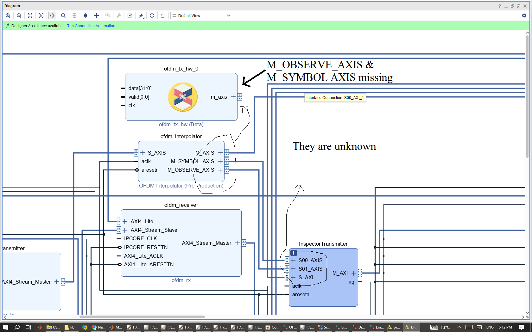Zoom in on the block diagram

coord(8,15)
